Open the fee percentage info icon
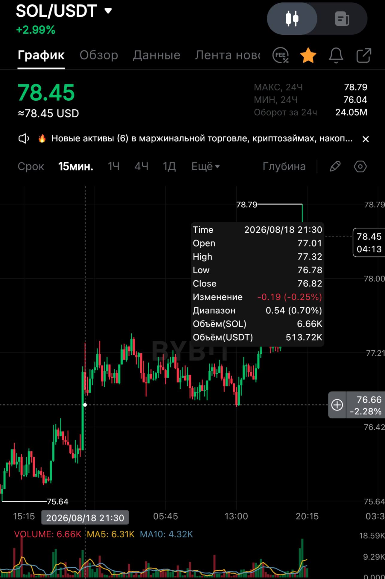385x579 pixels. [281, 55]
